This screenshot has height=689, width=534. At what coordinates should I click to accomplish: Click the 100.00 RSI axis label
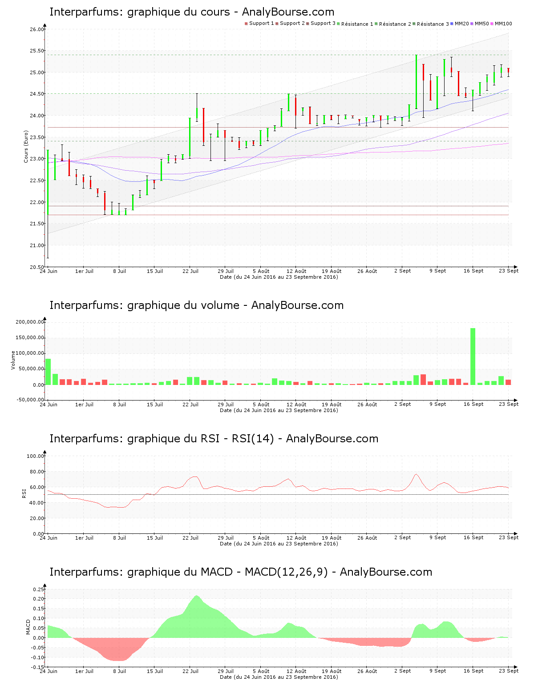click(x=36, y=456)
